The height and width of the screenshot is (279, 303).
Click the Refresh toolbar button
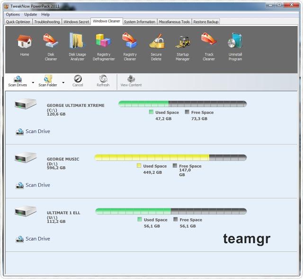(x=103, y=81)
